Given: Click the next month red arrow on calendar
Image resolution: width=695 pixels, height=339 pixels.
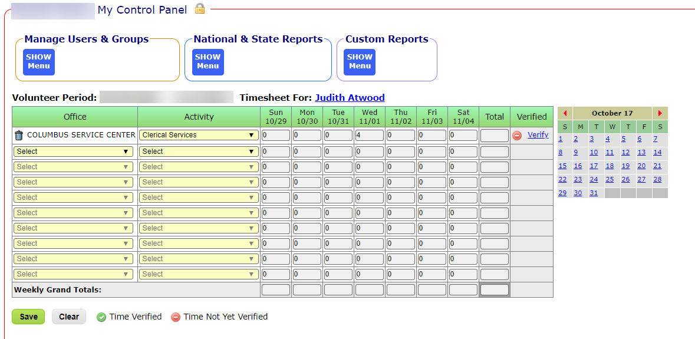Looking at the screenshot, I should (660, 113).
